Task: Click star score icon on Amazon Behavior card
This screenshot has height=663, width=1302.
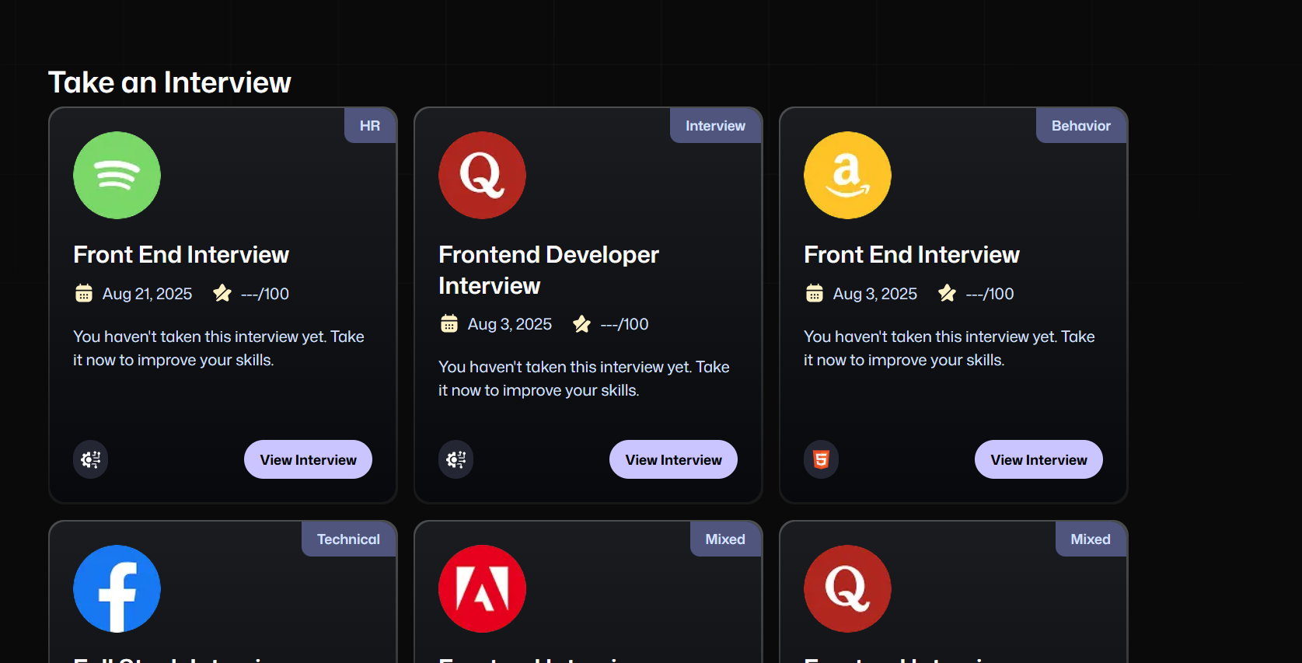Action: click(x=947, y=293)
